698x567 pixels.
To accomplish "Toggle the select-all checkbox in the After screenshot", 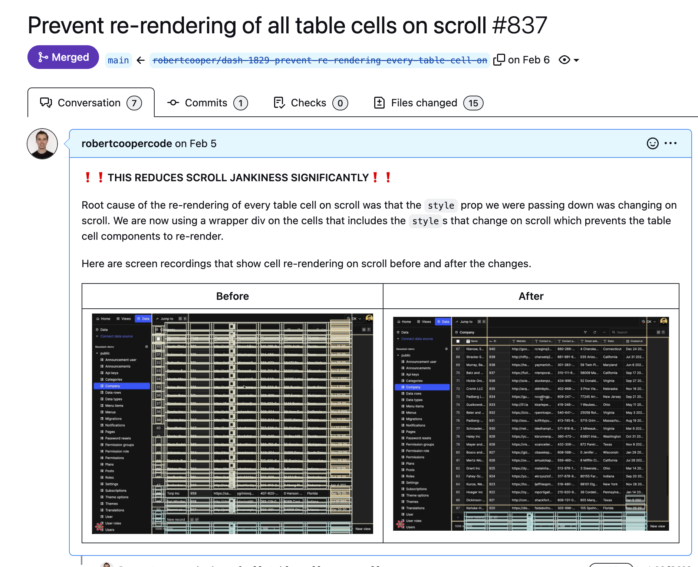I will [458, 341].
